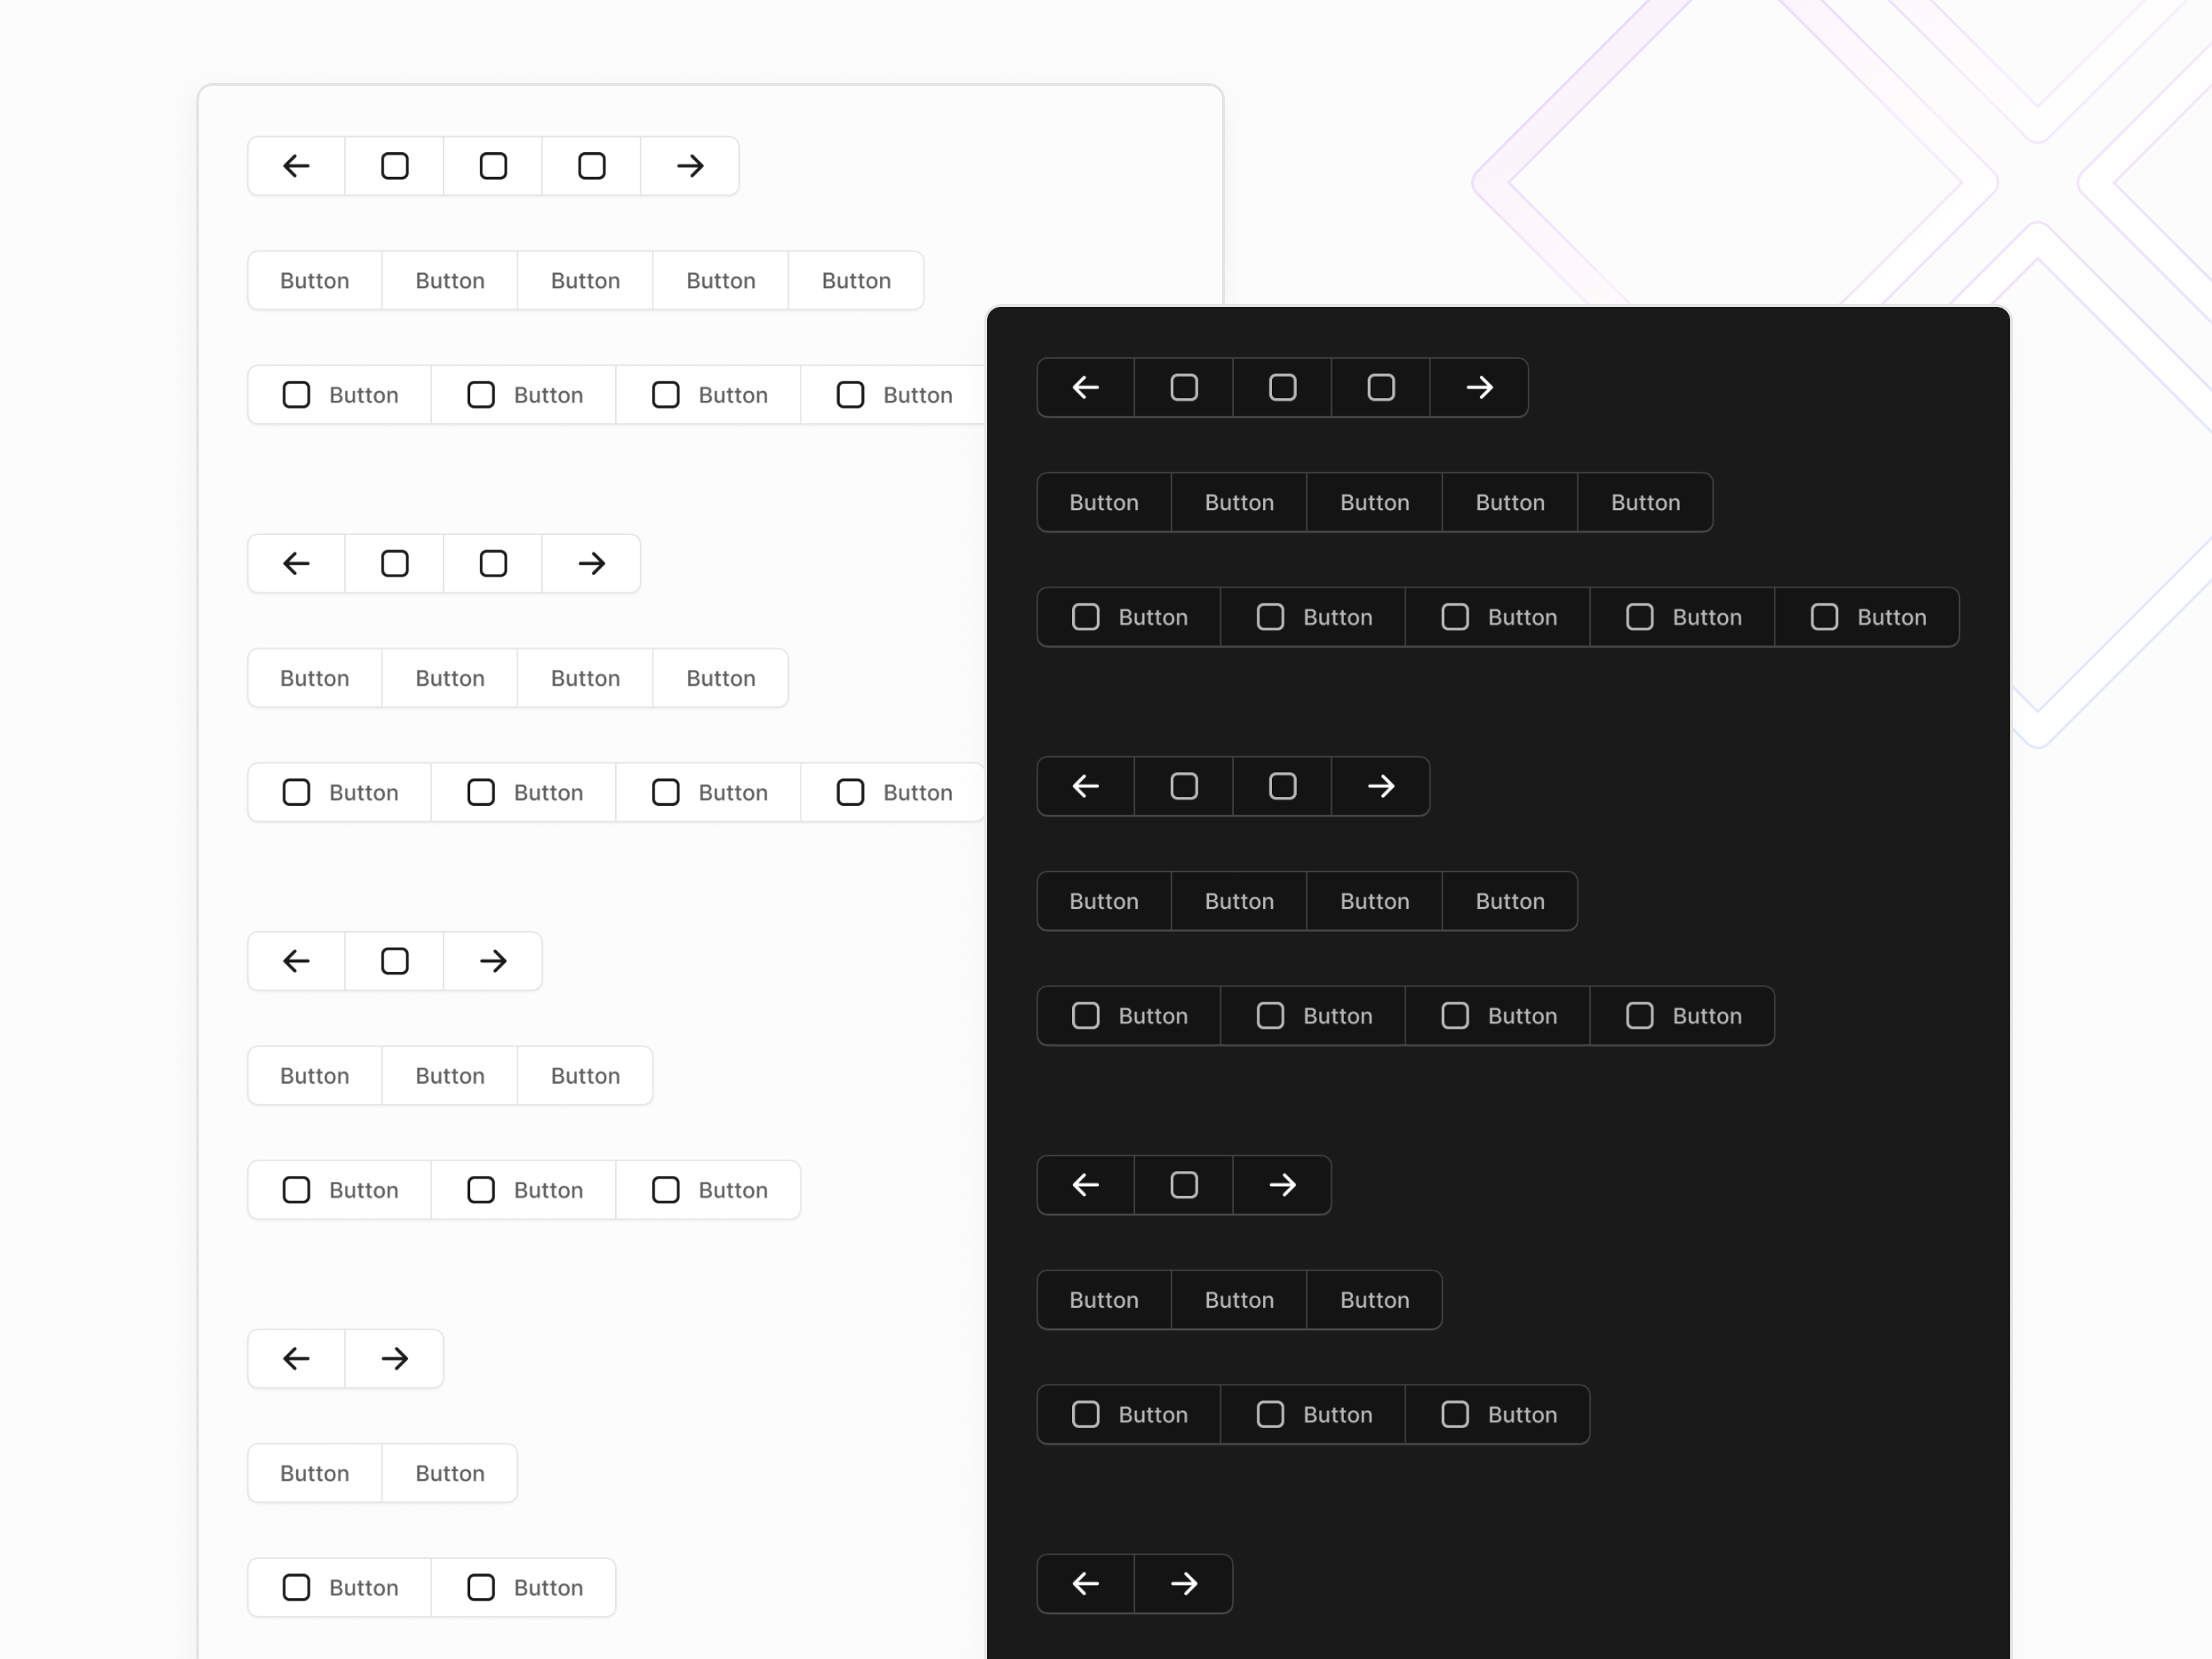Toggle the middle Button checkbox in the dark three-item row

[1271, 1414]
